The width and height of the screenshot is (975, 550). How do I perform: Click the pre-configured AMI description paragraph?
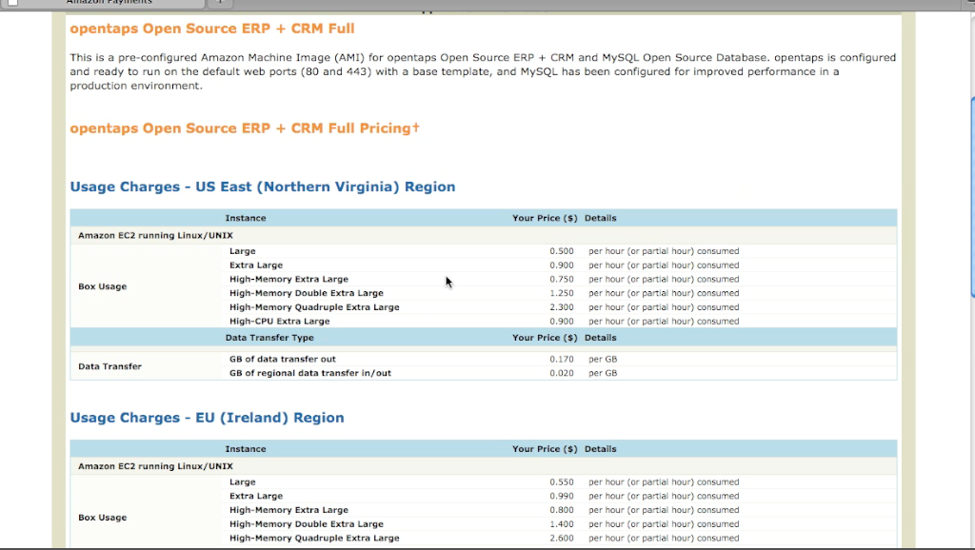(483, 71)
